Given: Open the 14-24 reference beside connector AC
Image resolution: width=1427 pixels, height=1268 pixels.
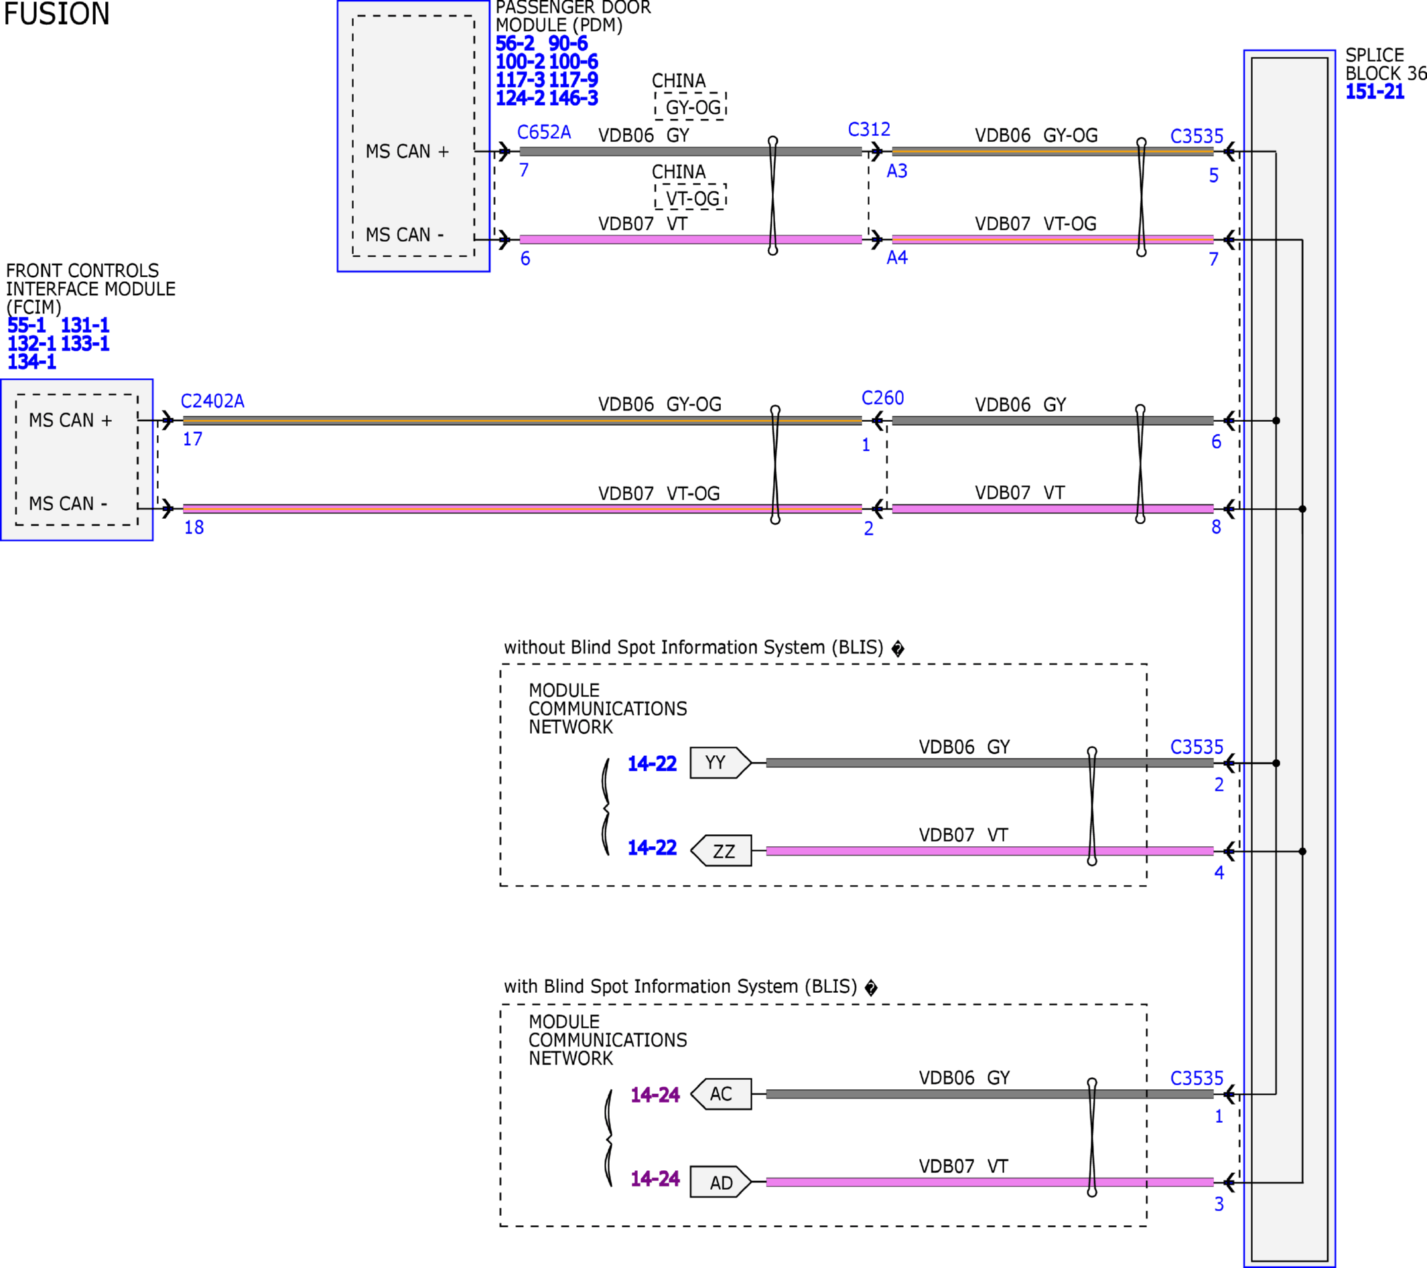Looking at the screenshot, I should (655, 1096).
